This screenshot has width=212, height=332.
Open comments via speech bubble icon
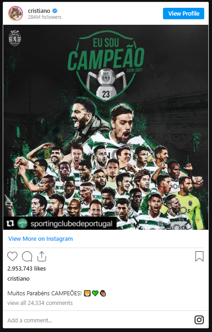pos(27,256)
